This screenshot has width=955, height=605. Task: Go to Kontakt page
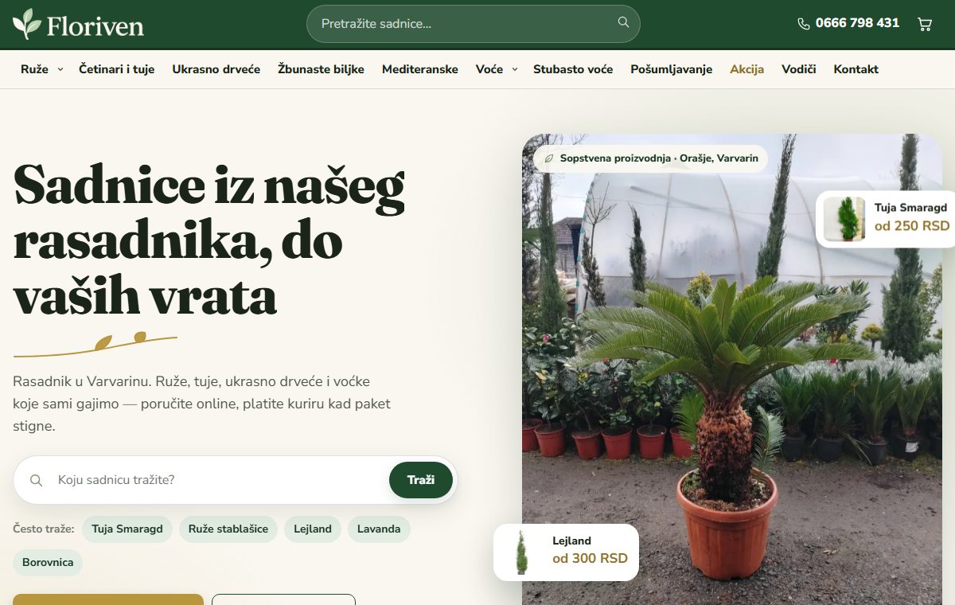pyautogui.click(x=856, y=69)
